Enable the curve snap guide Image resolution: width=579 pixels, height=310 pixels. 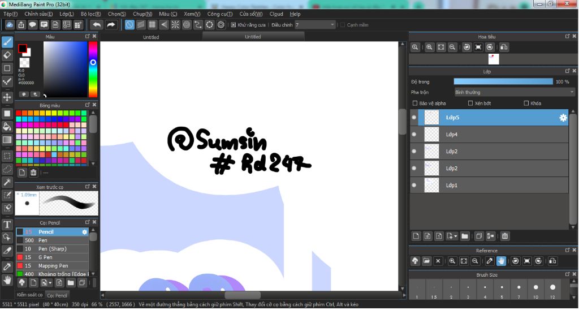198,25
